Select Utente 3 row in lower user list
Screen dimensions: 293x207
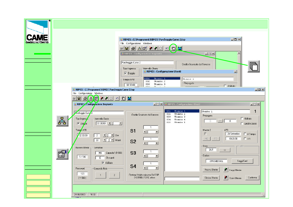(182, 117)
